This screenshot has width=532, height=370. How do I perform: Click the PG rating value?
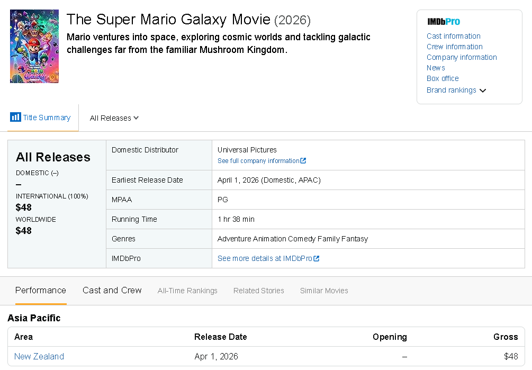[x=222, y=200]
